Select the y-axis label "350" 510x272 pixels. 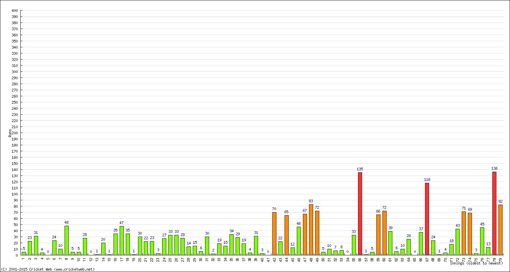click(15, 41)
